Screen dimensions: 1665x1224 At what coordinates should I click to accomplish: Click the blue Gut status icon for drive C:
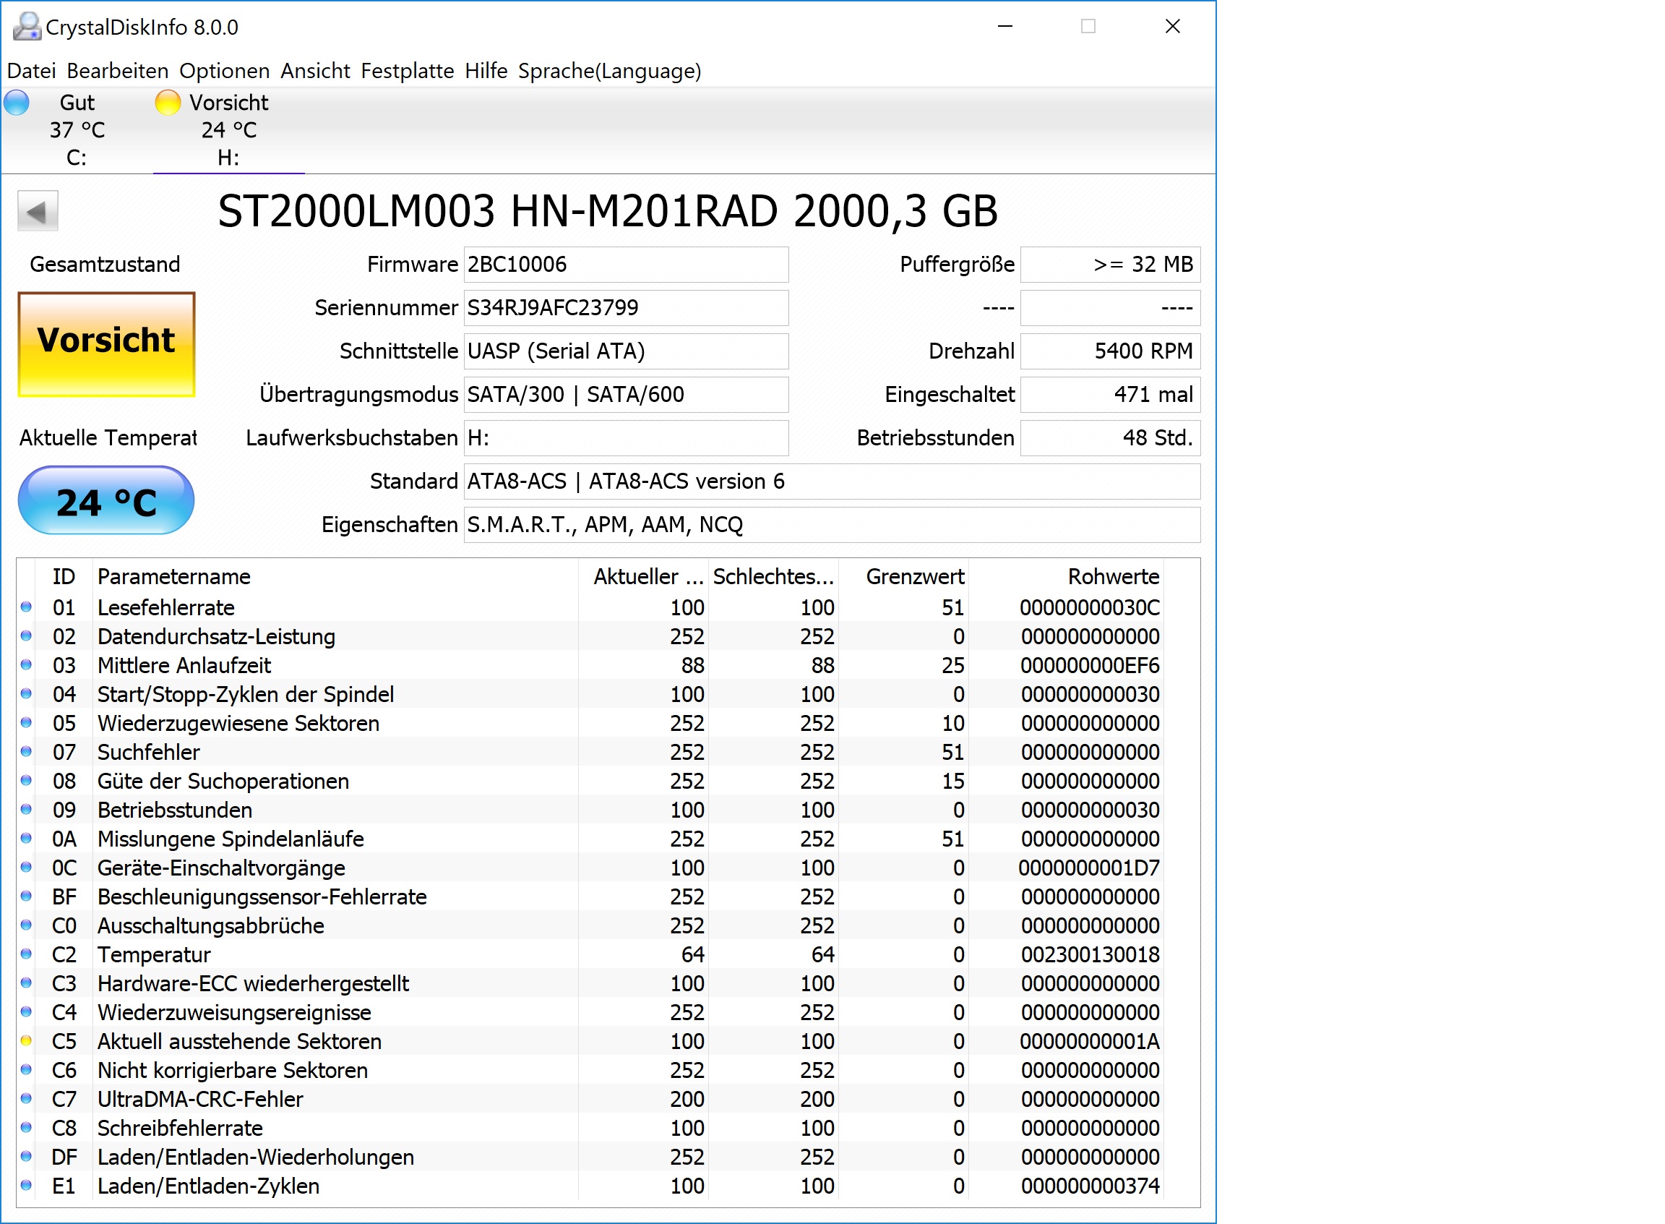17,102
